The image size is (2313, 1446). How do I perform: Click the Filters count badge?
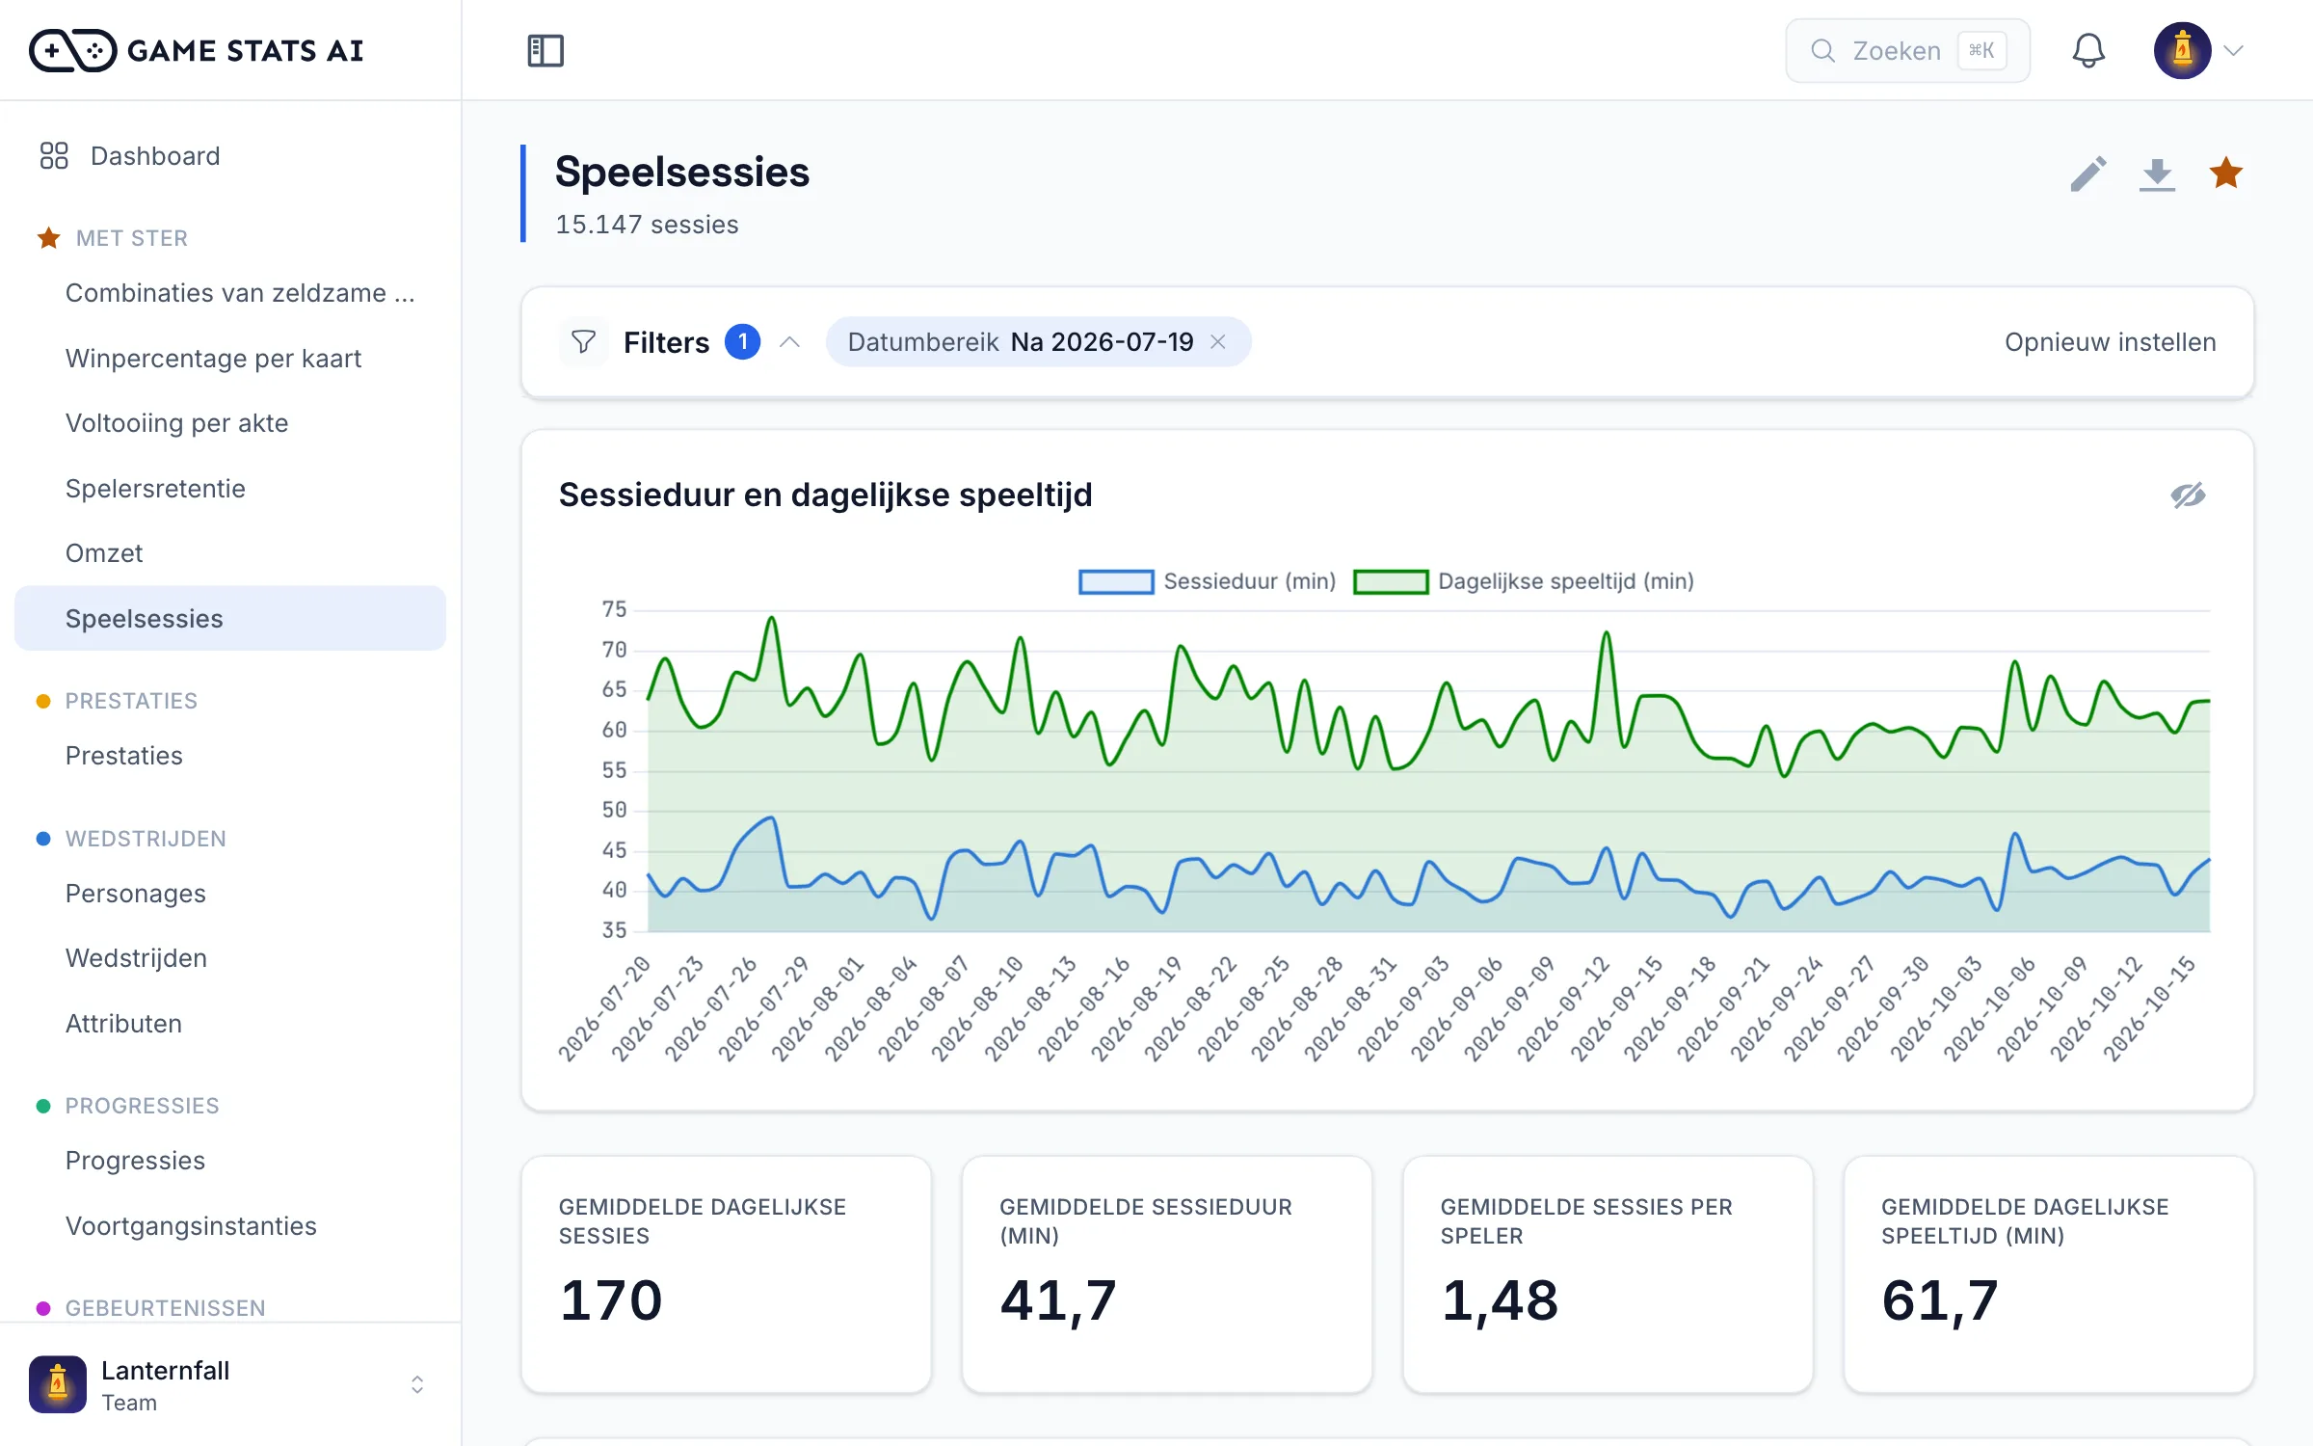[x=742, y=341]
